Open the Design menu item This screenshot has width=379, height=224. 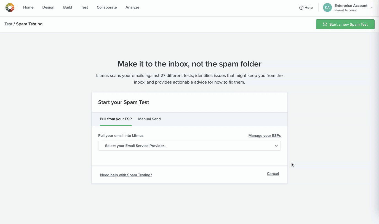pos(48,7)
